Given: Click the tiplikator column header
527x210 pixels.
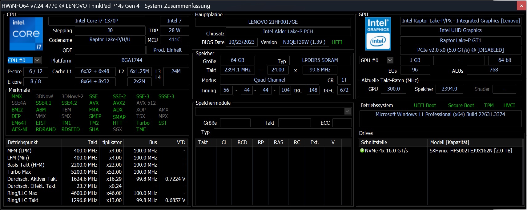Looking at the screenshot, I should point(111,142).
